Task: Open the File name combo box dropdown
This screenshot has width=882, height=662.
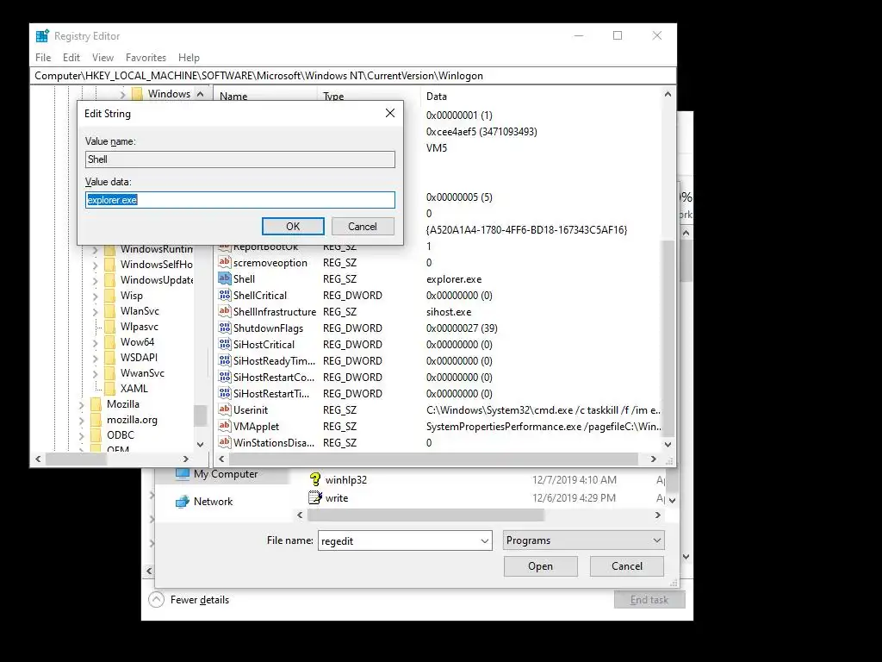Action: point(484,541)
